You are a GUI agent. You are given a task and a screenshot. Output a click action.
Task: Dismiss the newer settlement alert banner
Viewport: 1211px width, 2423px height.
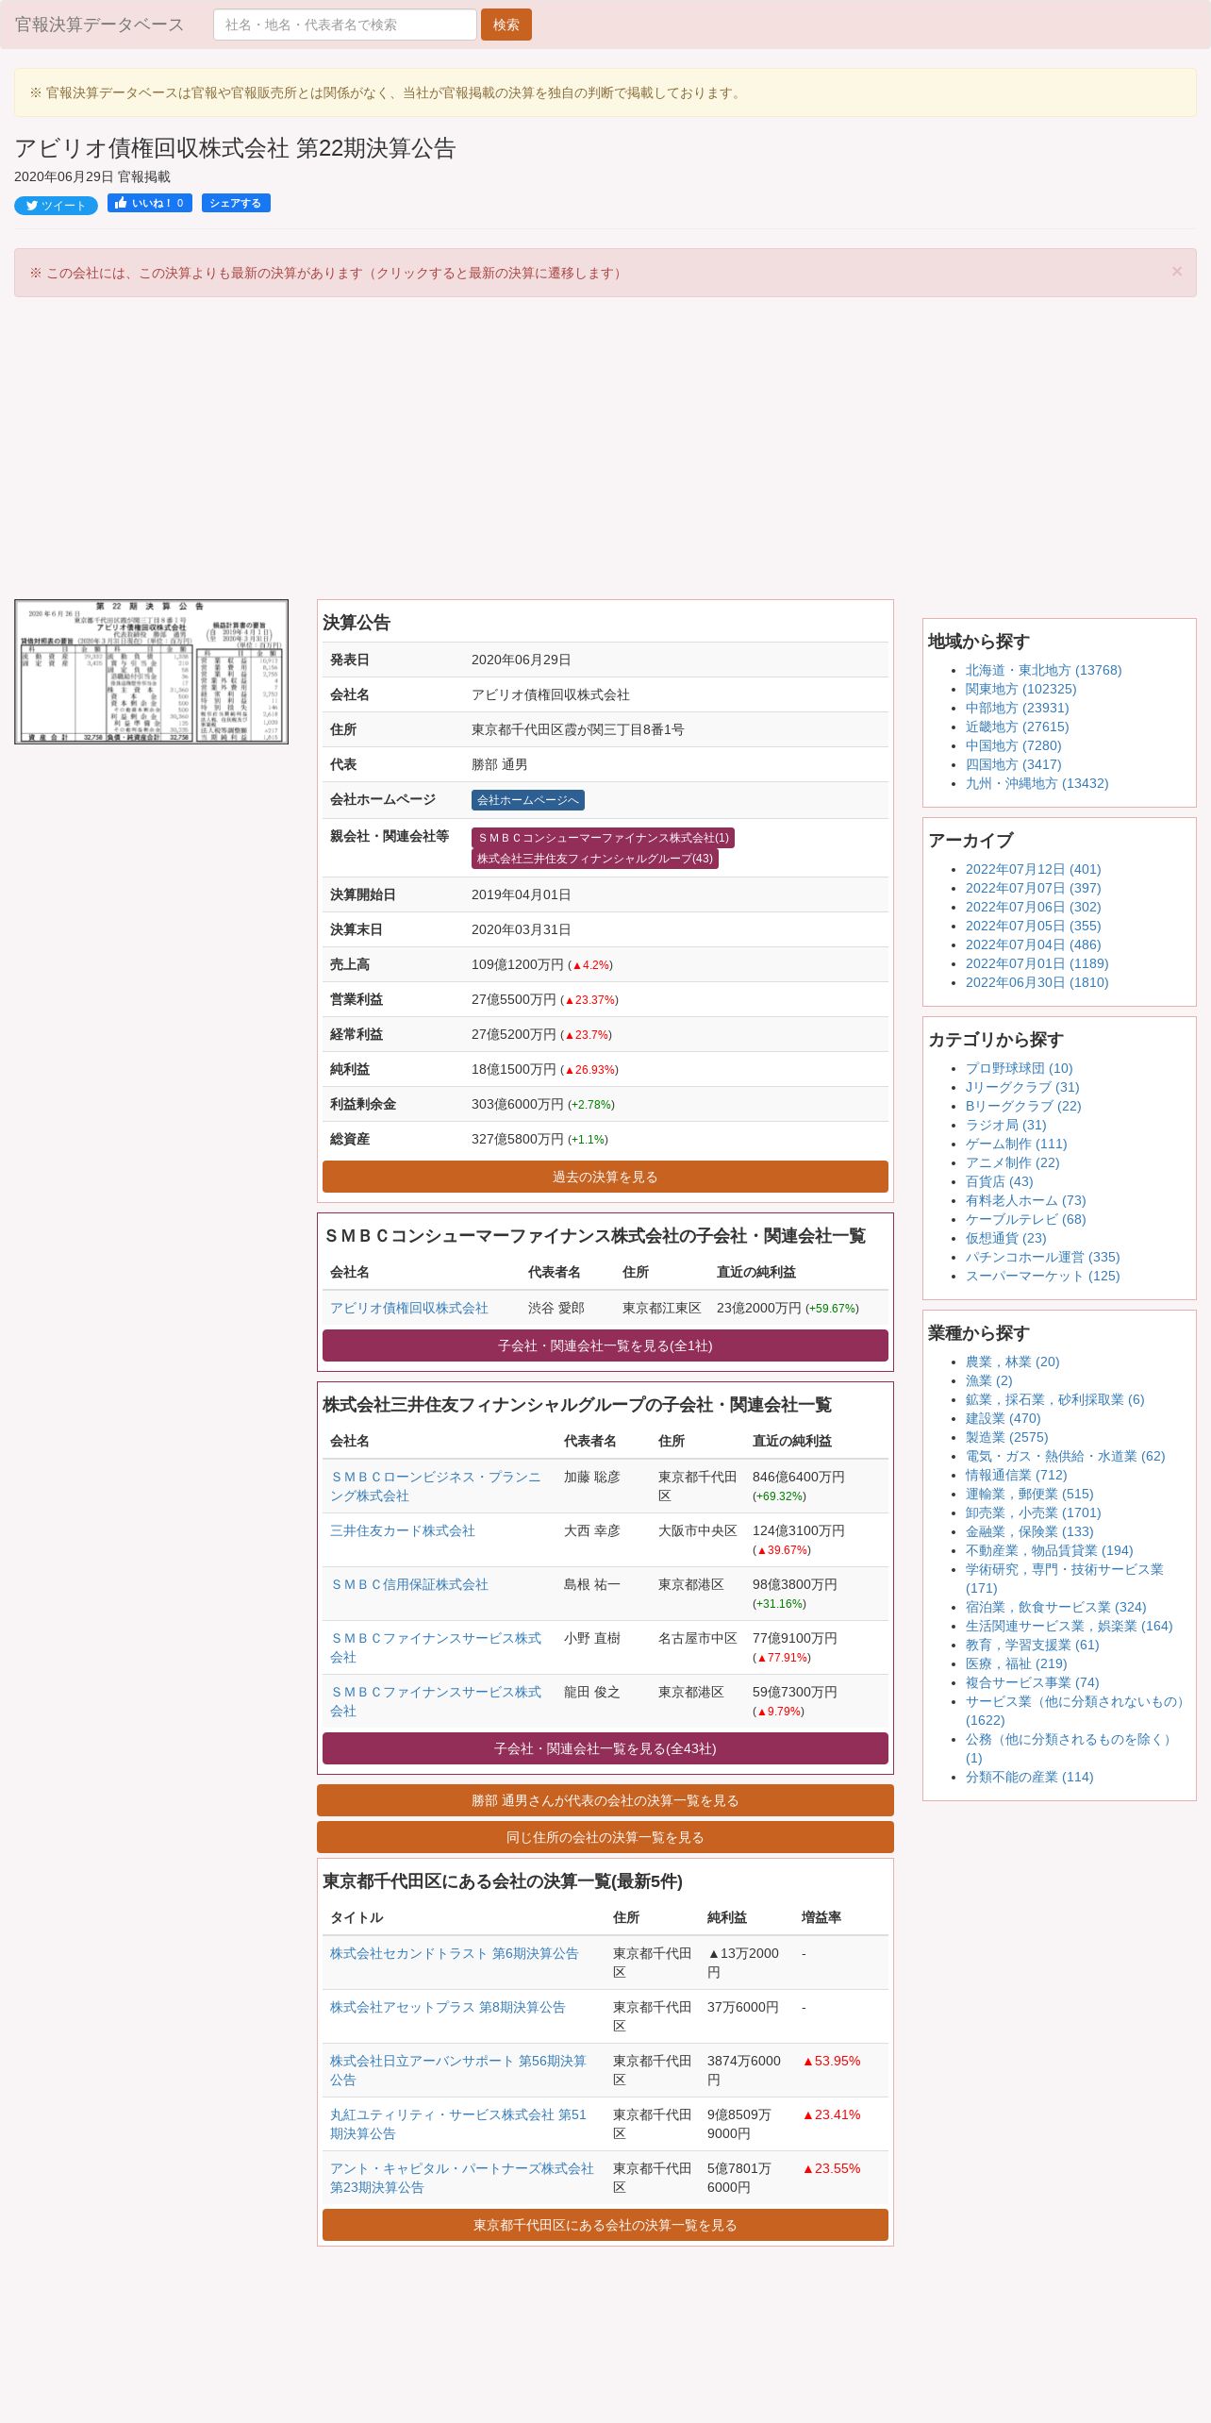point(1176,272)
